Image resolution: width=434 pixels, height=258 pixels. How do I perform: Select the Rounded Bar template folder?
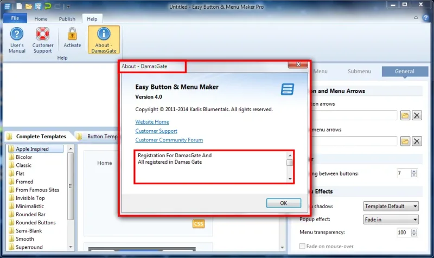coord(30,214)
